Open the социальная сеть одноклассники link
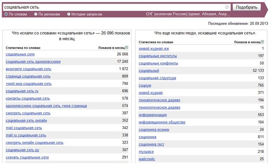 33,62
